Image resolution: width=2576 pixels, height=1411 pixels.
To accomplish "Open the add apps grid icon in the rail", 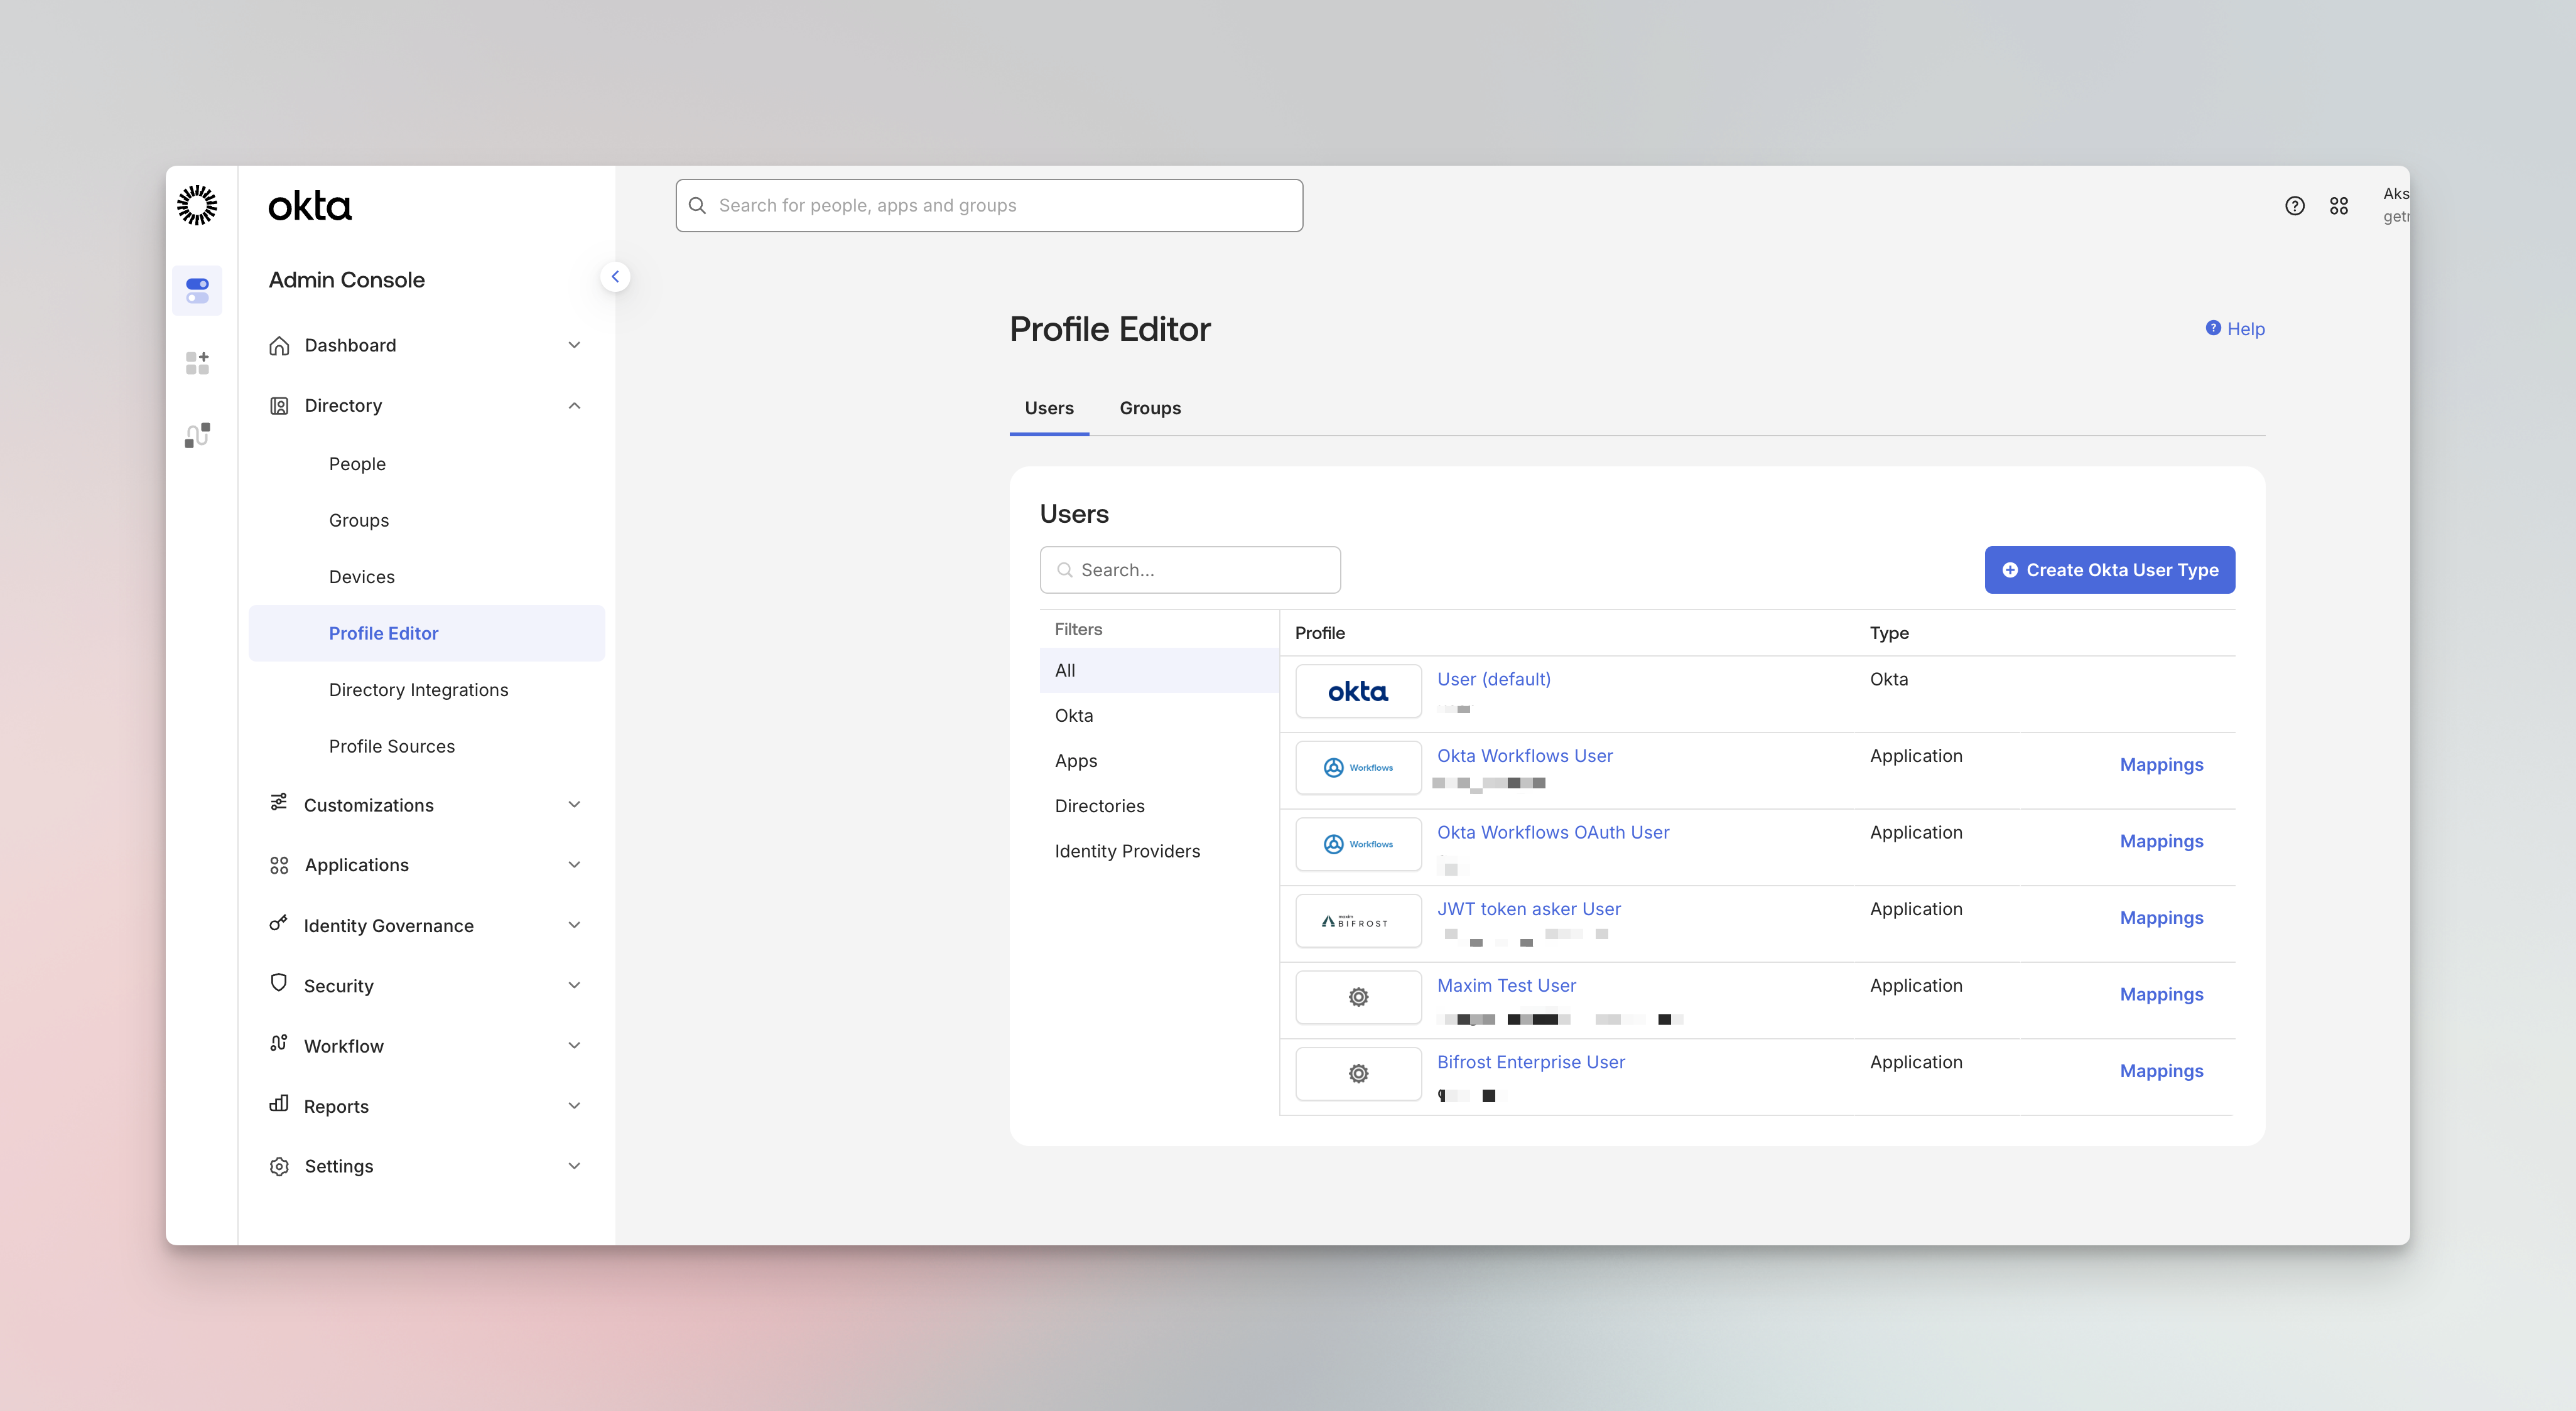I will click(197, 363).
